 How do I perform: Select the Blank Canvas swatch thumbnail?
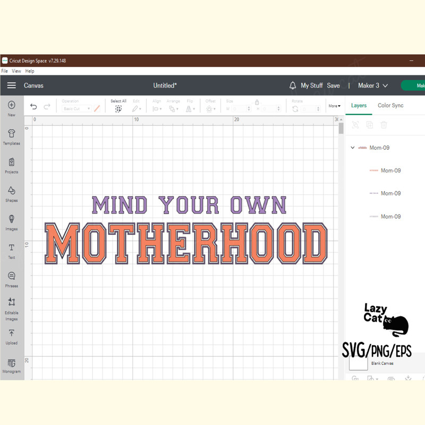(358, 363)
